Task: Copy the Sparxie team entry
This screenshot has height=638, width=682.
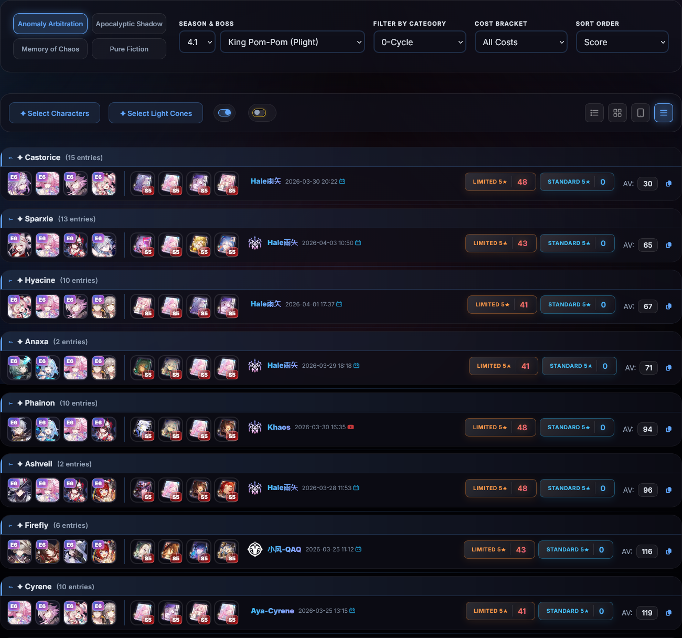Action: (669, 245)
